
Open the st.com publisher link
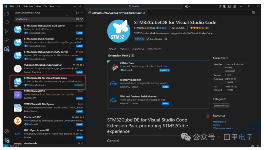pyautogui.click(x=163, y=28)
